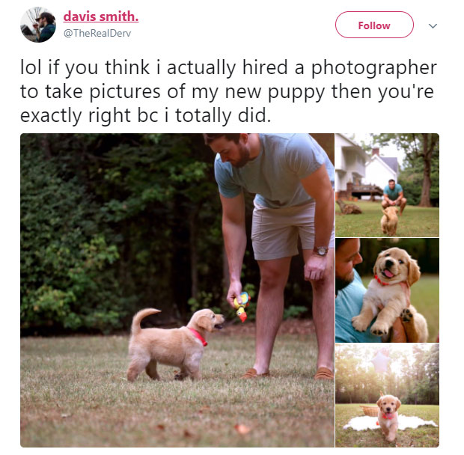Screen dimensions: 464x455
Task: Open the photo of man holding smiling puppy
Action: 388,290
